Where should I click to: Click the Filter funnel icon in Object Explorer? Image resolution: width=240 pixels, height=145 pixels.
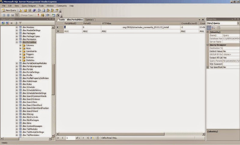click(20, 23)
